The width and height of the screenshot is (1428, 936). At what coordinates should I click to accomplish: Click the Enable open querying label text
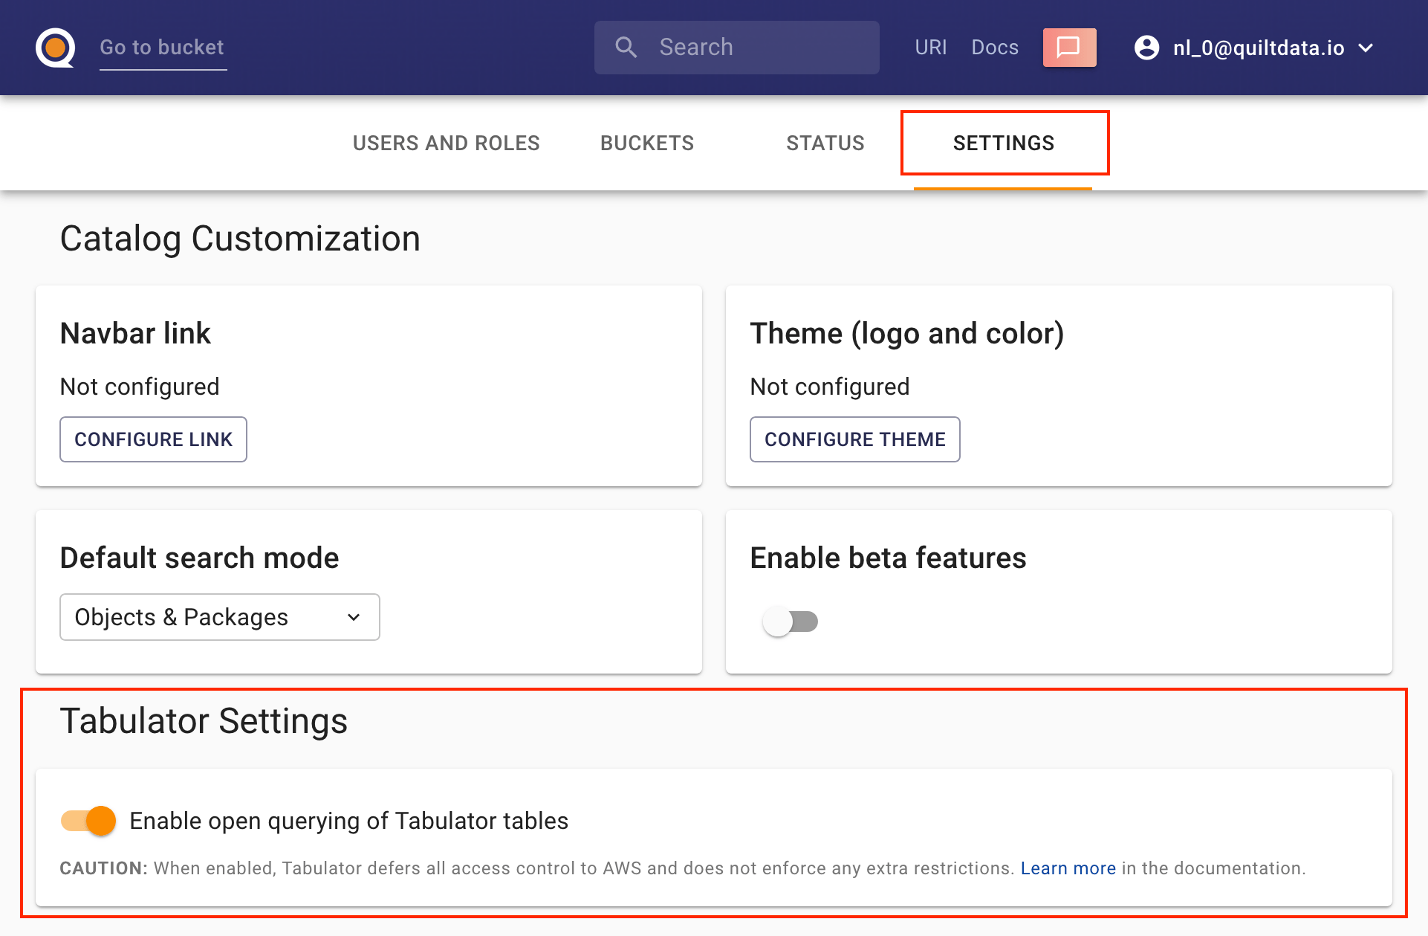click(x=349, y=821)
